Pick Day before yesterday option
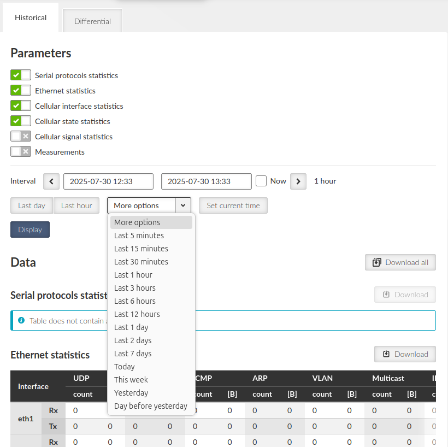Screen dimensions: 448x447 tap(150, 406)
